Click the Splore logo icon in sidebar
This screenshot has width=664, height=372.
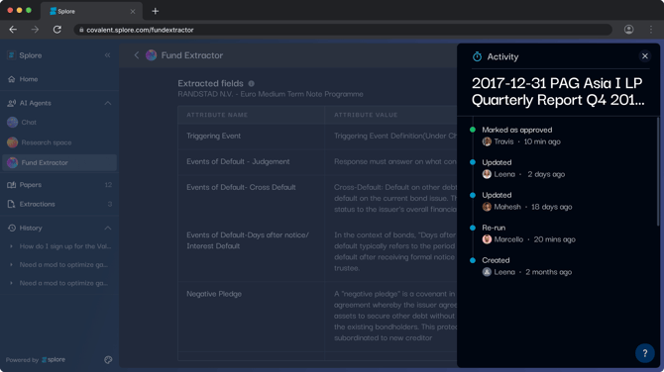(x=12, y=55)
